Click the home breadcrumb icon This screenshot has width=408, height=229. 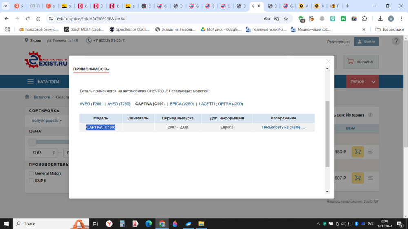[x=27, y=97]
